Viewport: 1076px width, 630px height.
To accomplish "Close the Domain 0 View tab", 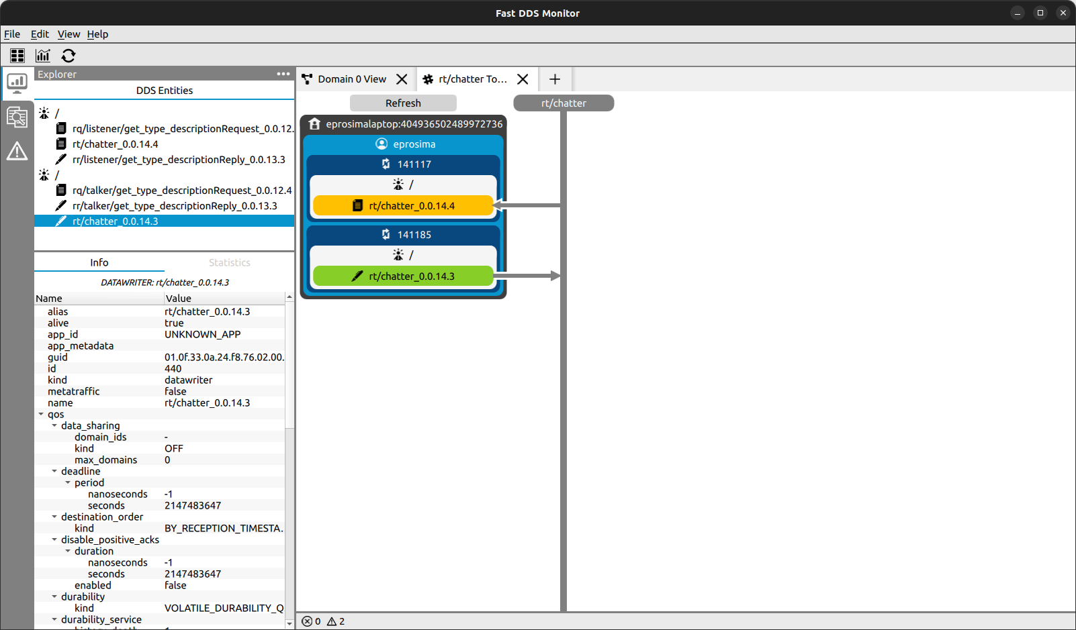I will click(402, 79).
